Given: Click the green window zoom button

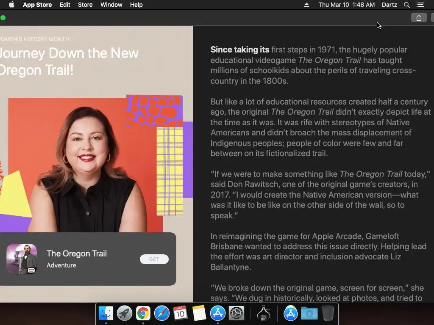Looking at the screenshot, I should click(3, 18).
